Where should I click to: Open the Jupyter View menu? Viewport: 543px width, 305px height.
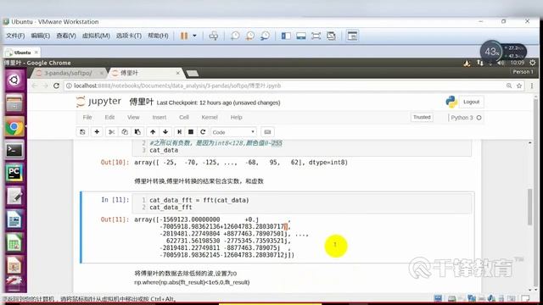pos(133,117)
